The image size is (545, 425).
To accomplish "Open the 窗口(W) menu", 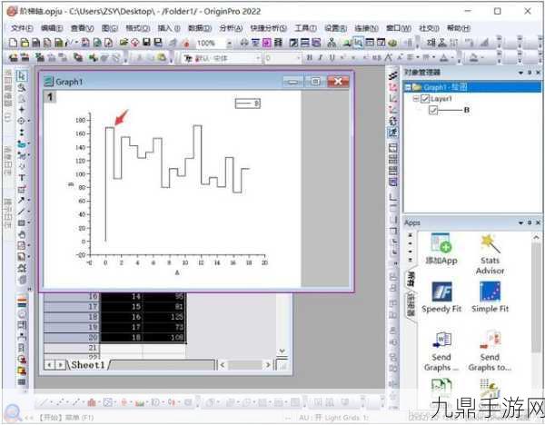I will point(399,28).
